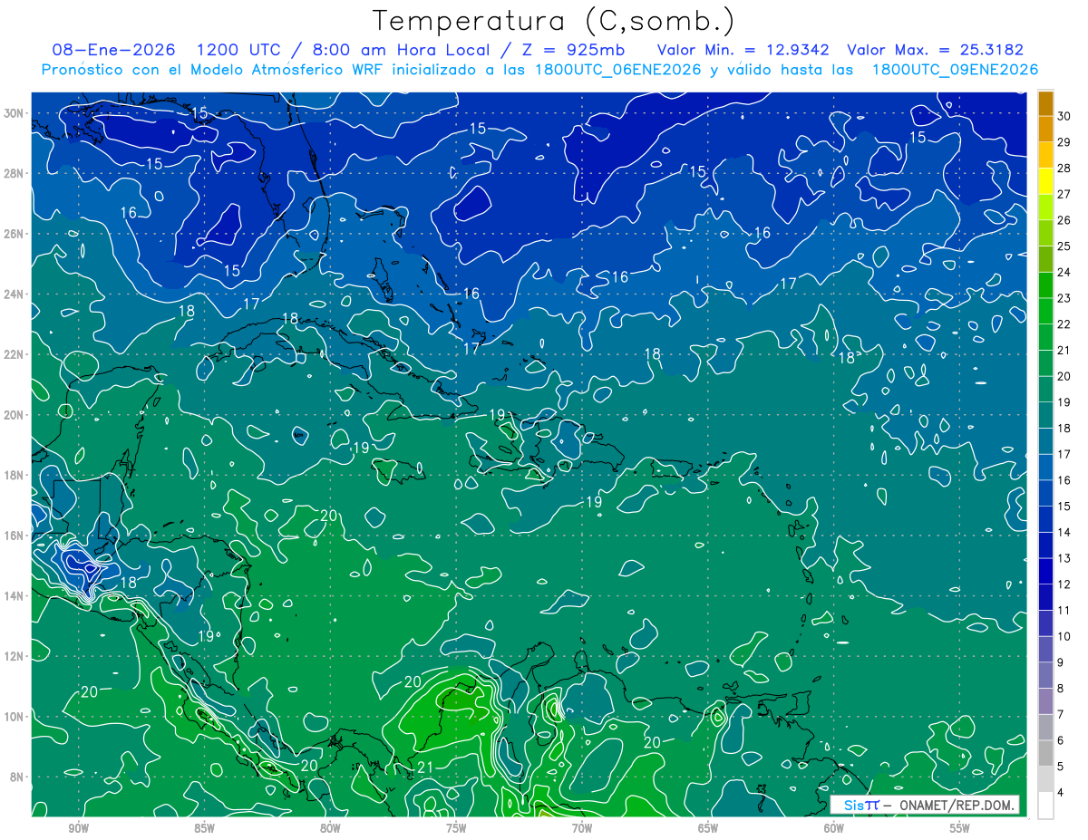Viewport: 1088px width, 840px height.
Task: Click the date '08-Ene-2026' in the header
Action: point(114,50)
